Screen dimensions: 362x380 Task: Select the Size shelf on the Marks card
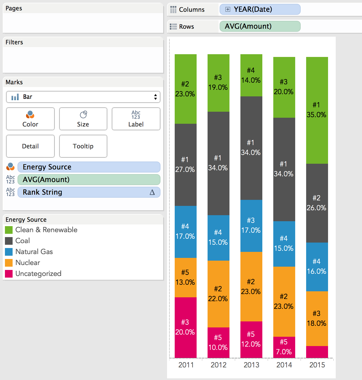tap(83, 119)
